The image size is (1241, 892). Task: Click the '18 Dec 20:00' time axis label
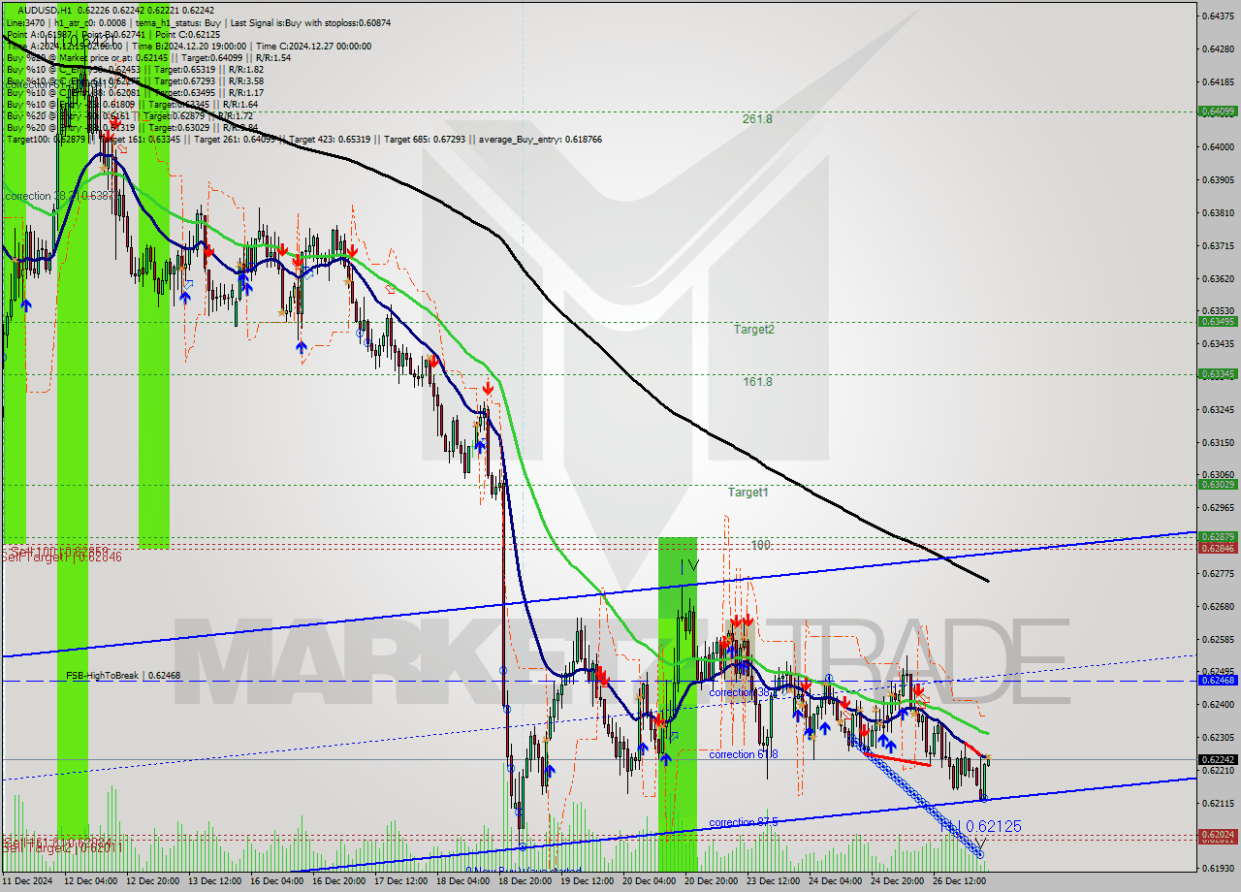(x=525, y=881)
